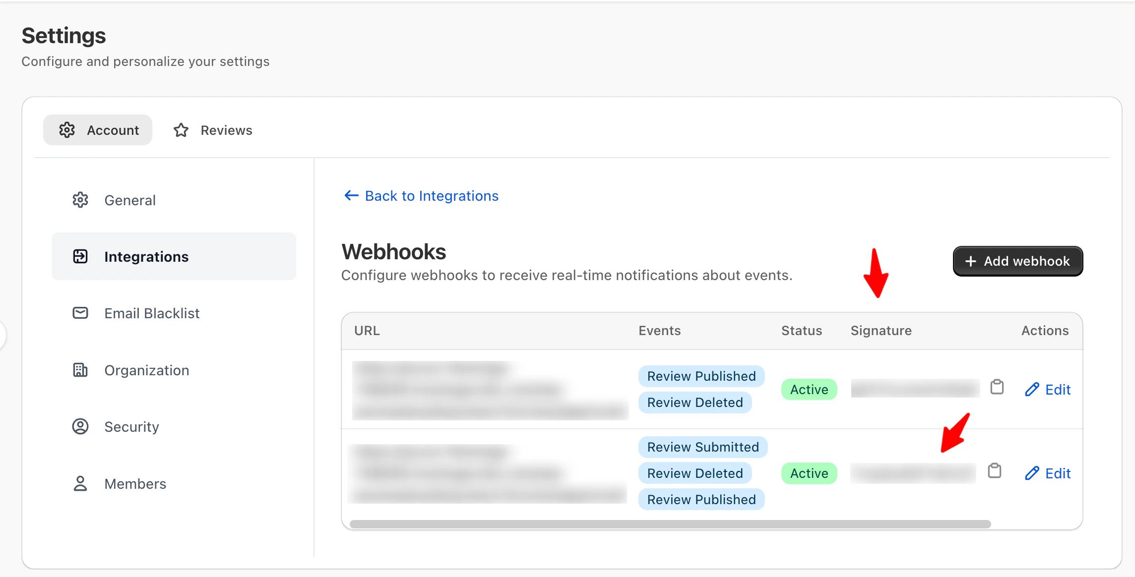Copy first webhook signature via clipboard icon
The width and height of the screenshot is (1135, 577).
coord(997,387)
